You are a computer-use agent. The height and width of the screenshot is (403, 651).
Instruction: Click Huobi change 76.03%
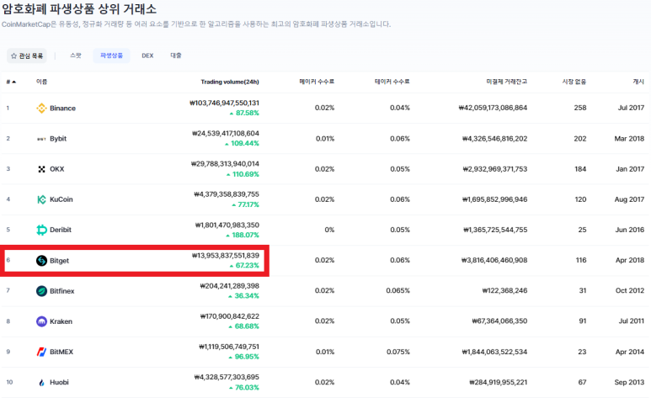tap(244, 388)
